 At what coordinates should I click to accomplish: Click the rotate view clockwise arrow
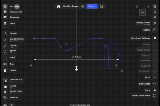tap(137, 6)
